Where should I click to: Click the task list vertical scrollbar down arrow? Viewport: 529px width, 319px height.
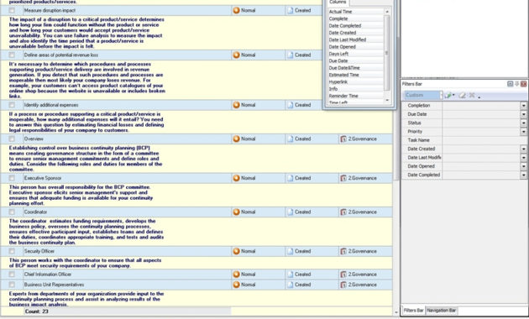396,312
